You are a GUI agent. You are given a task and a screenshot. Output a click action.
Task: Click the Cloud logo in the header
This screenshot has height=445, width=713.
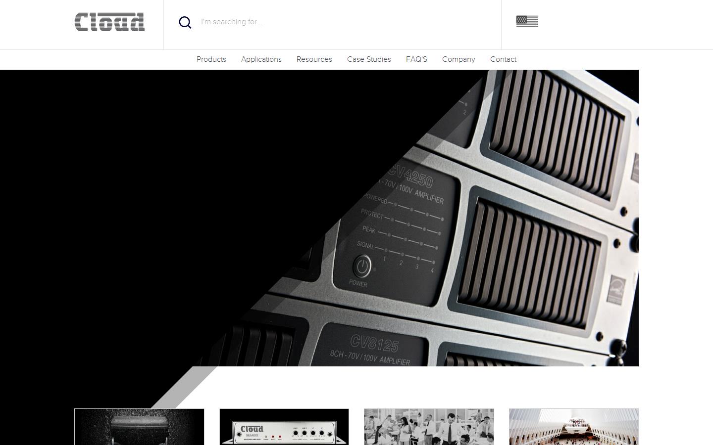coord(109,22)
